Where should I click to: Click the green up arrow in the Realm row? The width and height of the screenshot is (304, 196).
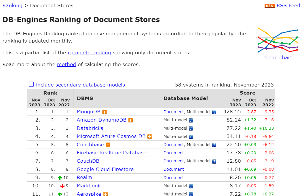(60, 178)
